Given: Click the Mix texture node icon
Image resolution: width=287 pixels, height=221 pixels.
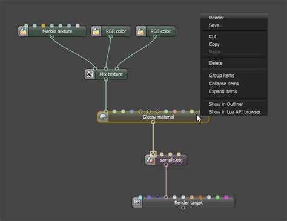Looking at the screenshot, I should [90, 74].
